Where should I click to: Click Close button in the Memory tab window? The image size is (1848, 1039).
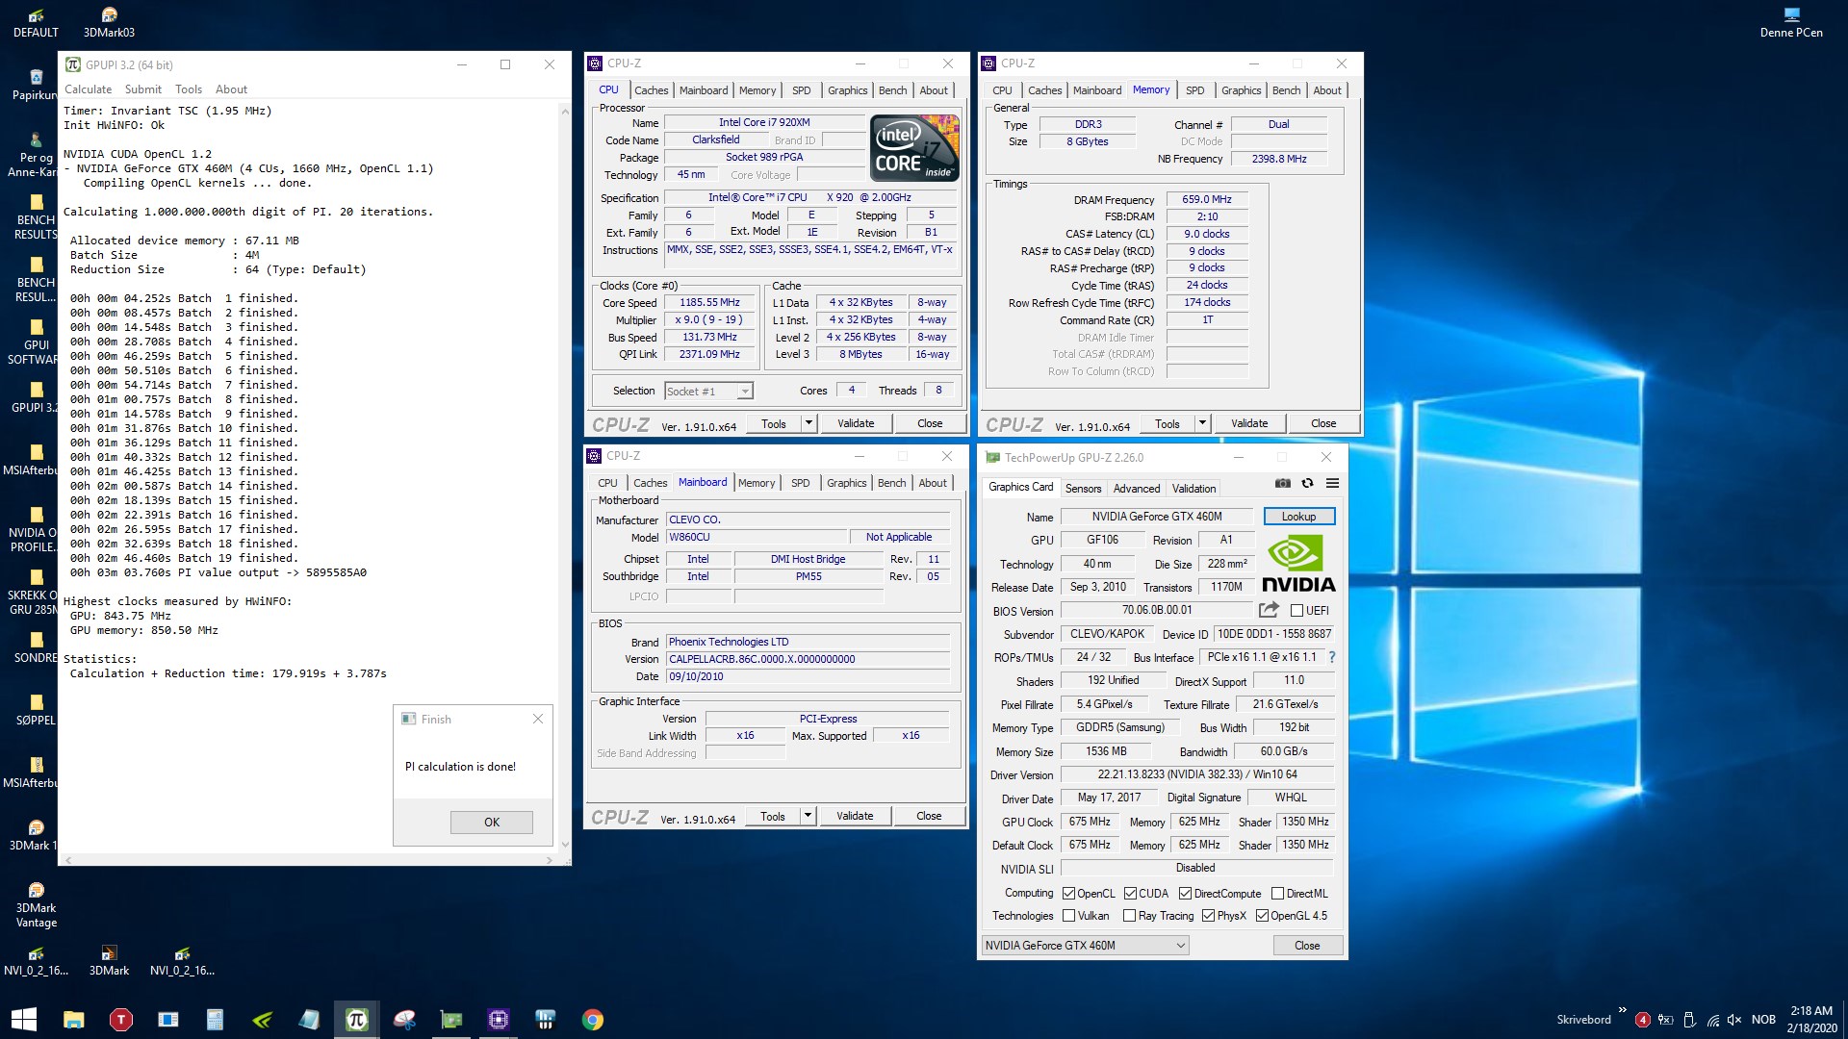coord(1323,423)
